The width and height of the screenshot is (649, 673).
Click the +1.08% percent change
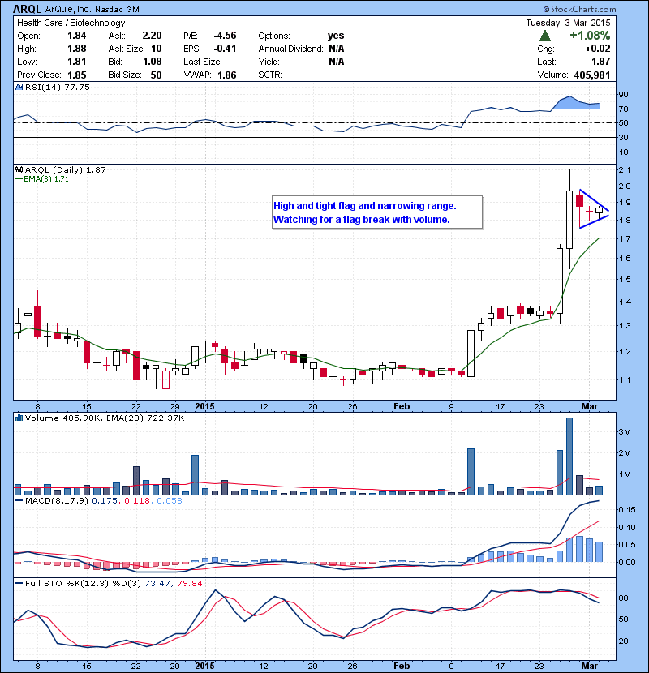point(590,35)
